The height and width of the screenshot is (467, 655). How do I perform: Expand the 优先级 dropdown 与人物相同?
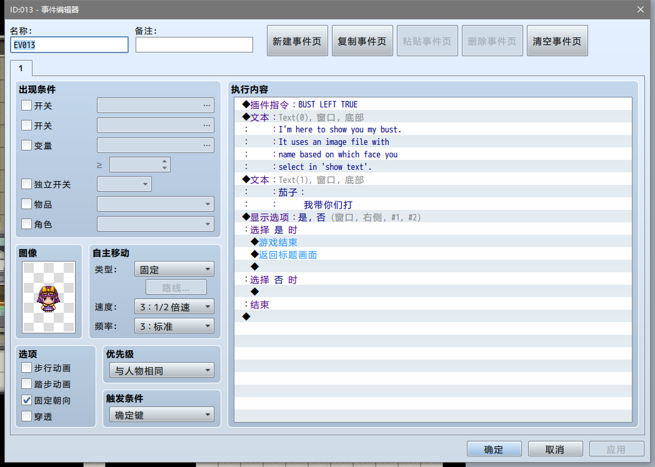[162, 370]
